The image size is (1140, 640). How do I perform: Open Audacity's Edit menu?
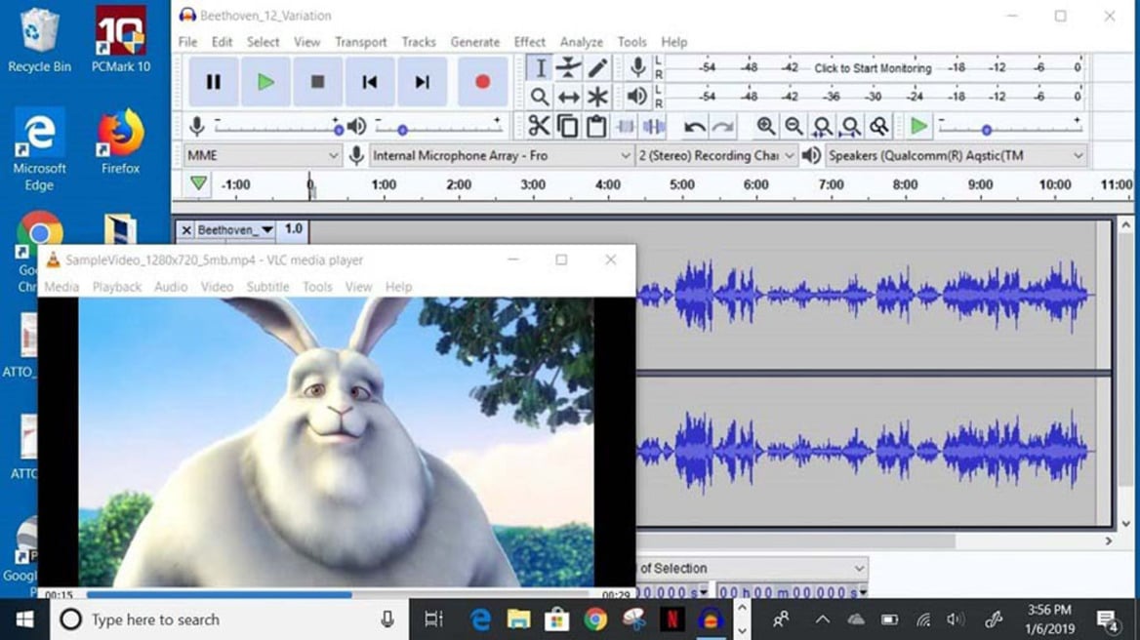coord(222,42)
